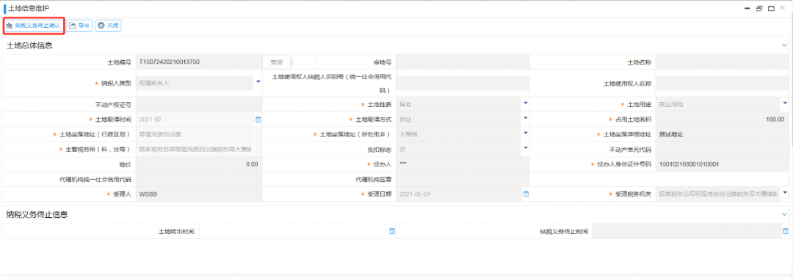
Task: Click the 代理机构统一社会信用代码 input field
Action: click(199, 180)
